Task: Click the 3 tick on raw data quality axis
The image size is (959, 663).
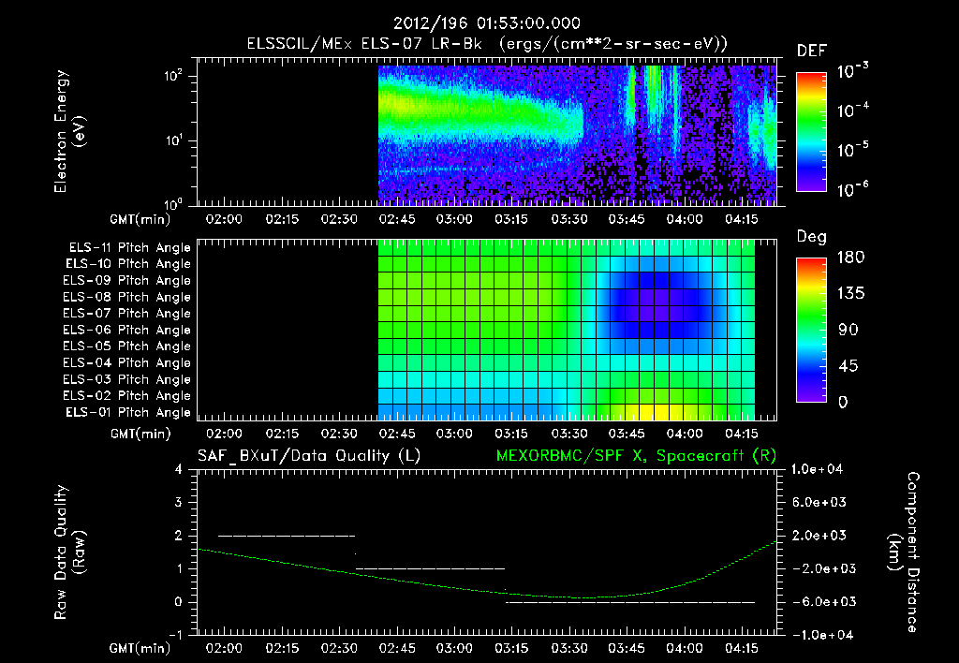Action: [179, 502]
